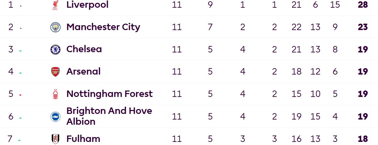Open the Nottingham Forest team link
Image resolution: width=378 pixels, height=145 pixels.
point(110,94)
